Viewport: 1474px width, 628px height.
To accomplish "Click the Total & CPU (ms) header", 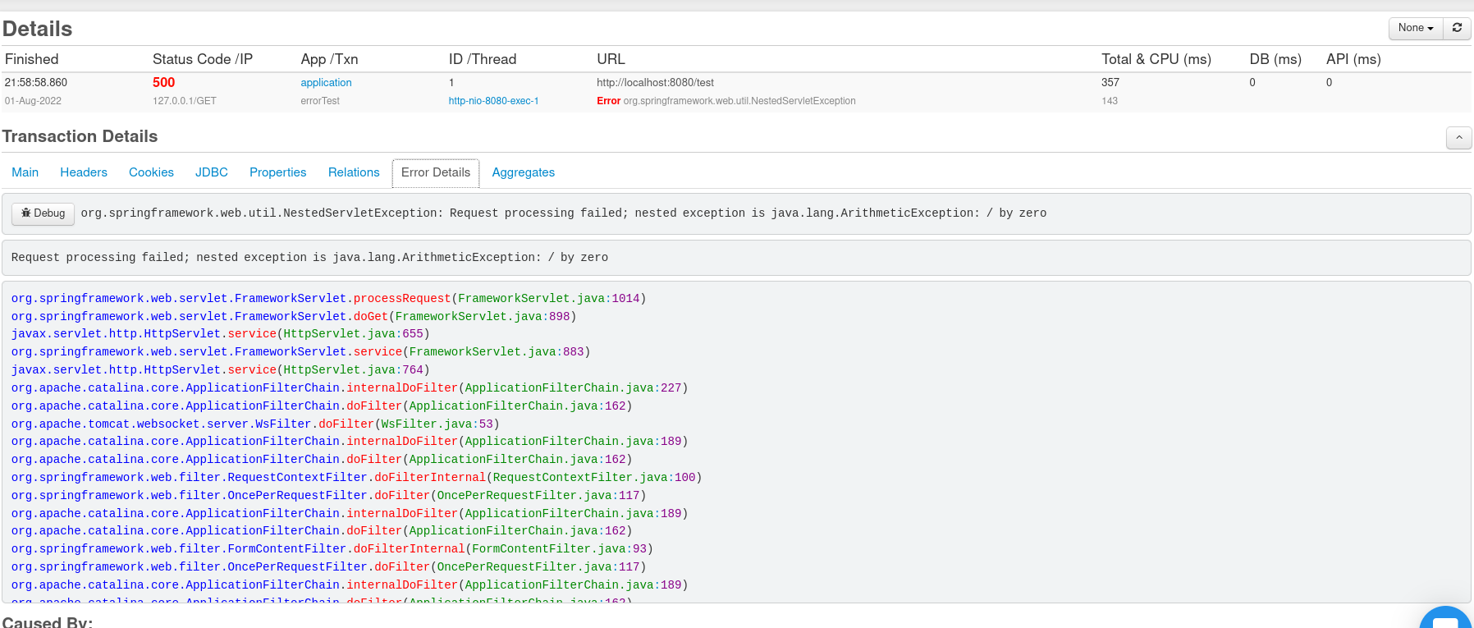I will [x=1156, y=59].
